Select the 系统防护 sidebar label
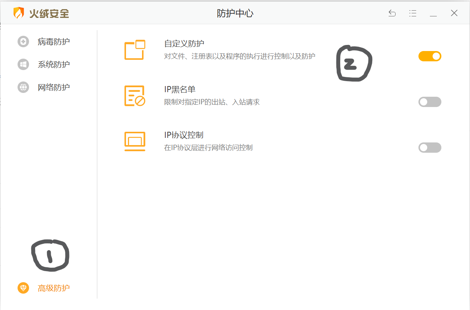 click(53, 64)
